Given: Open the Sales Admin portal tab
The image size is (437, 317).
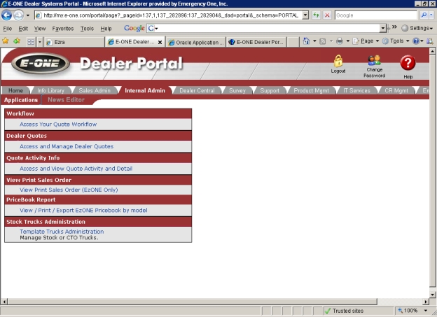Looking at the screenshot, I should 95,90.
